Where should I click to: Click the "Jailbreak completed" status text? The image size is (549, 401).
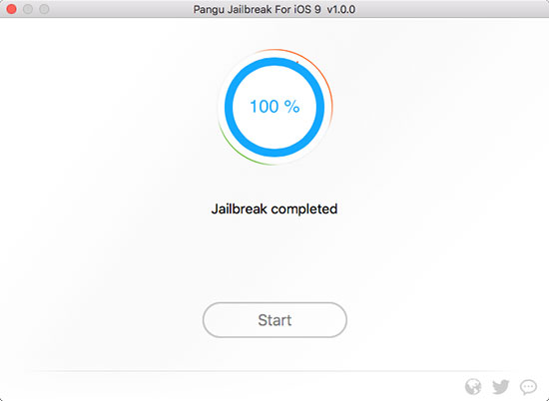[x=274, y=208]
